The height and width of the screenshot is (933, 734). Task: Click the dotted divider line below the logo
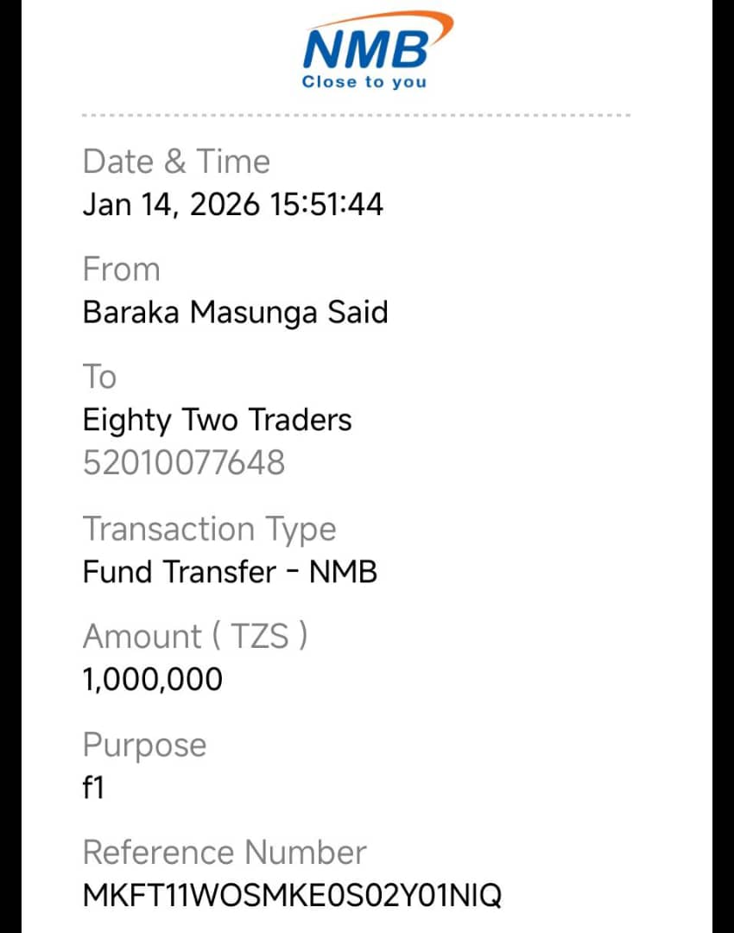pos(356,115)
